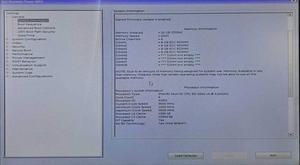This screenshot has width=300, height=165.
Task: Expand the Performance node
Action: point(7,54)
